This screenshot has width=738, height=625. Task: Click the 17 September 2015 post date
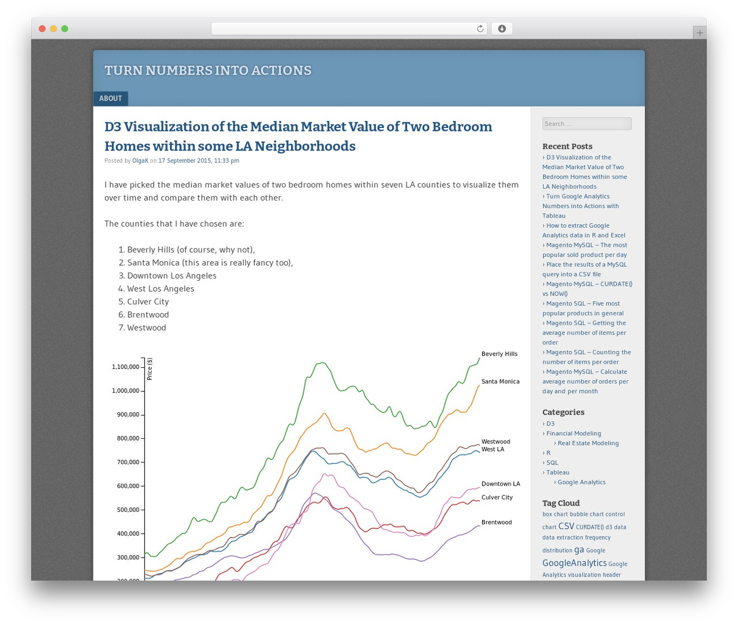pos(199,161)
